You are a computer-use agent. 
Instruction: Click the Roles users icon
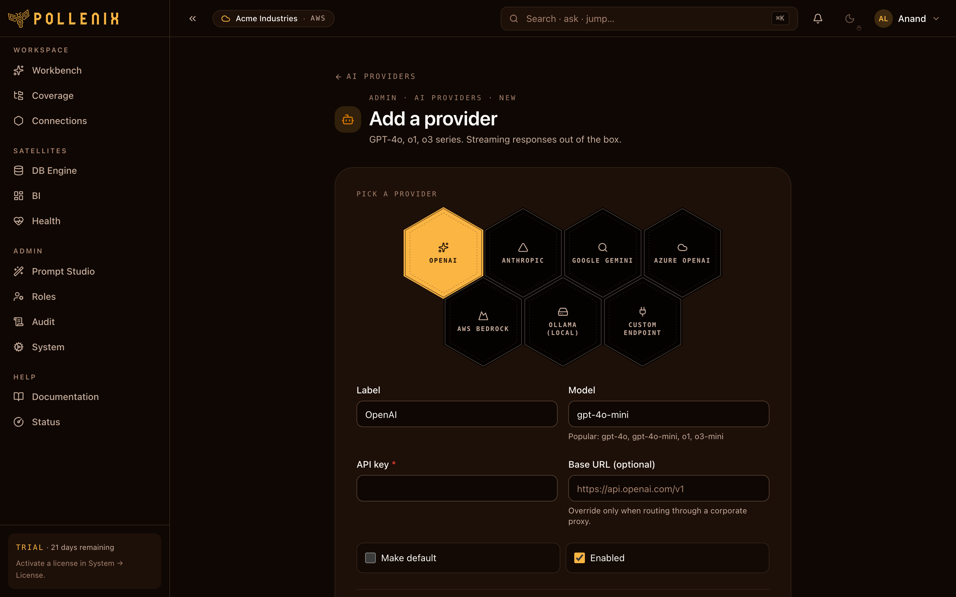click(x=19, y=297)
